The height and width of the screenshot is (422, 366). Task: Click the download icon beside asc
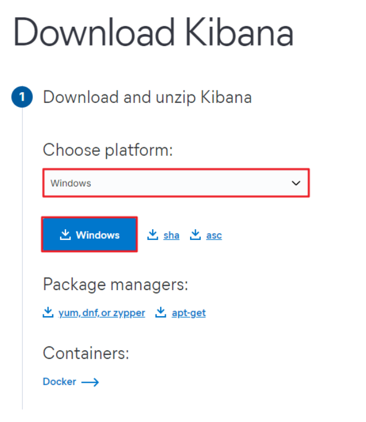pyautogui.click(x=196, y=235)
